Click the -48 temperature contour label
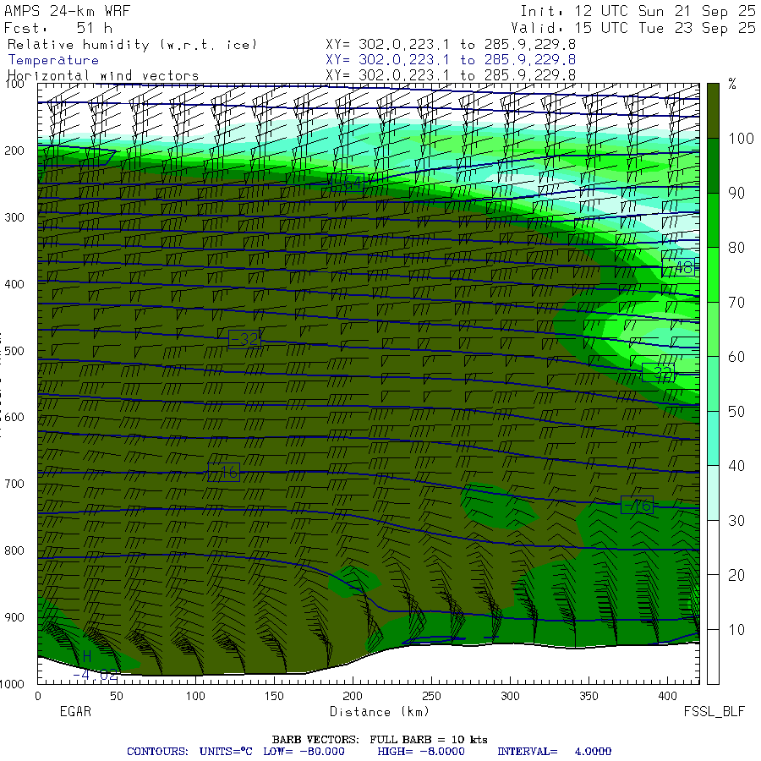761x761 pixels. tap(678, 267)
